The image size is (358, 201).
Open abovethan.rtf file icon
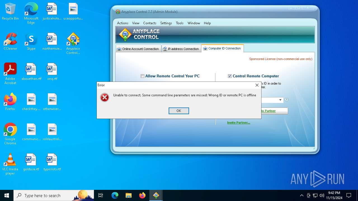coord(31,72)
